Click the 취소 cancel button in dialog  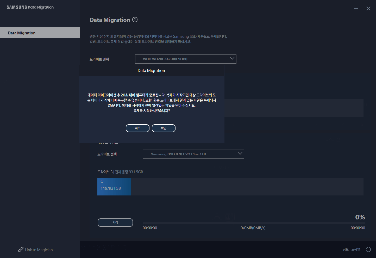(x=137, y=128)
